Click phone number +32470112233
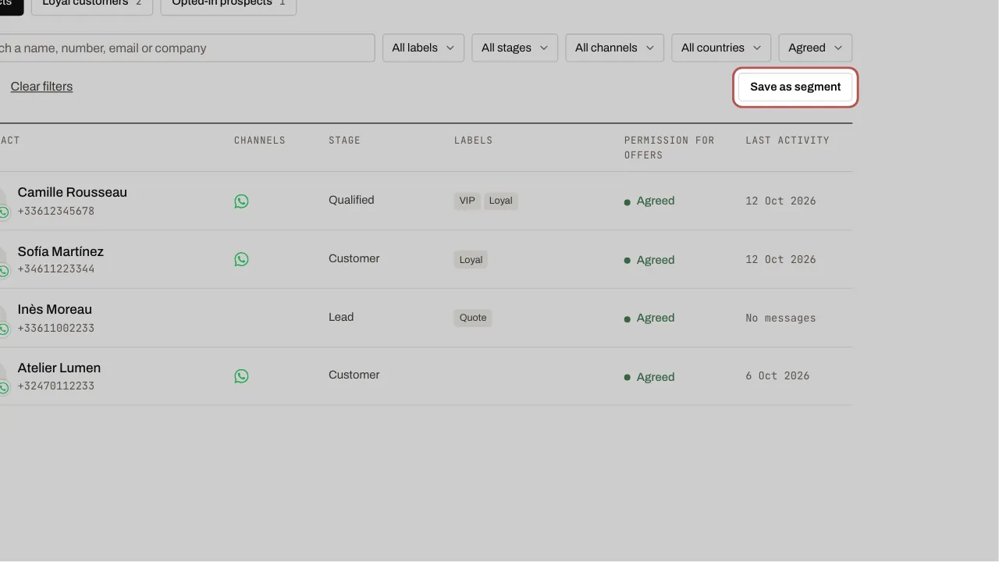Screen dimensions: 999x562 point(56,386)
